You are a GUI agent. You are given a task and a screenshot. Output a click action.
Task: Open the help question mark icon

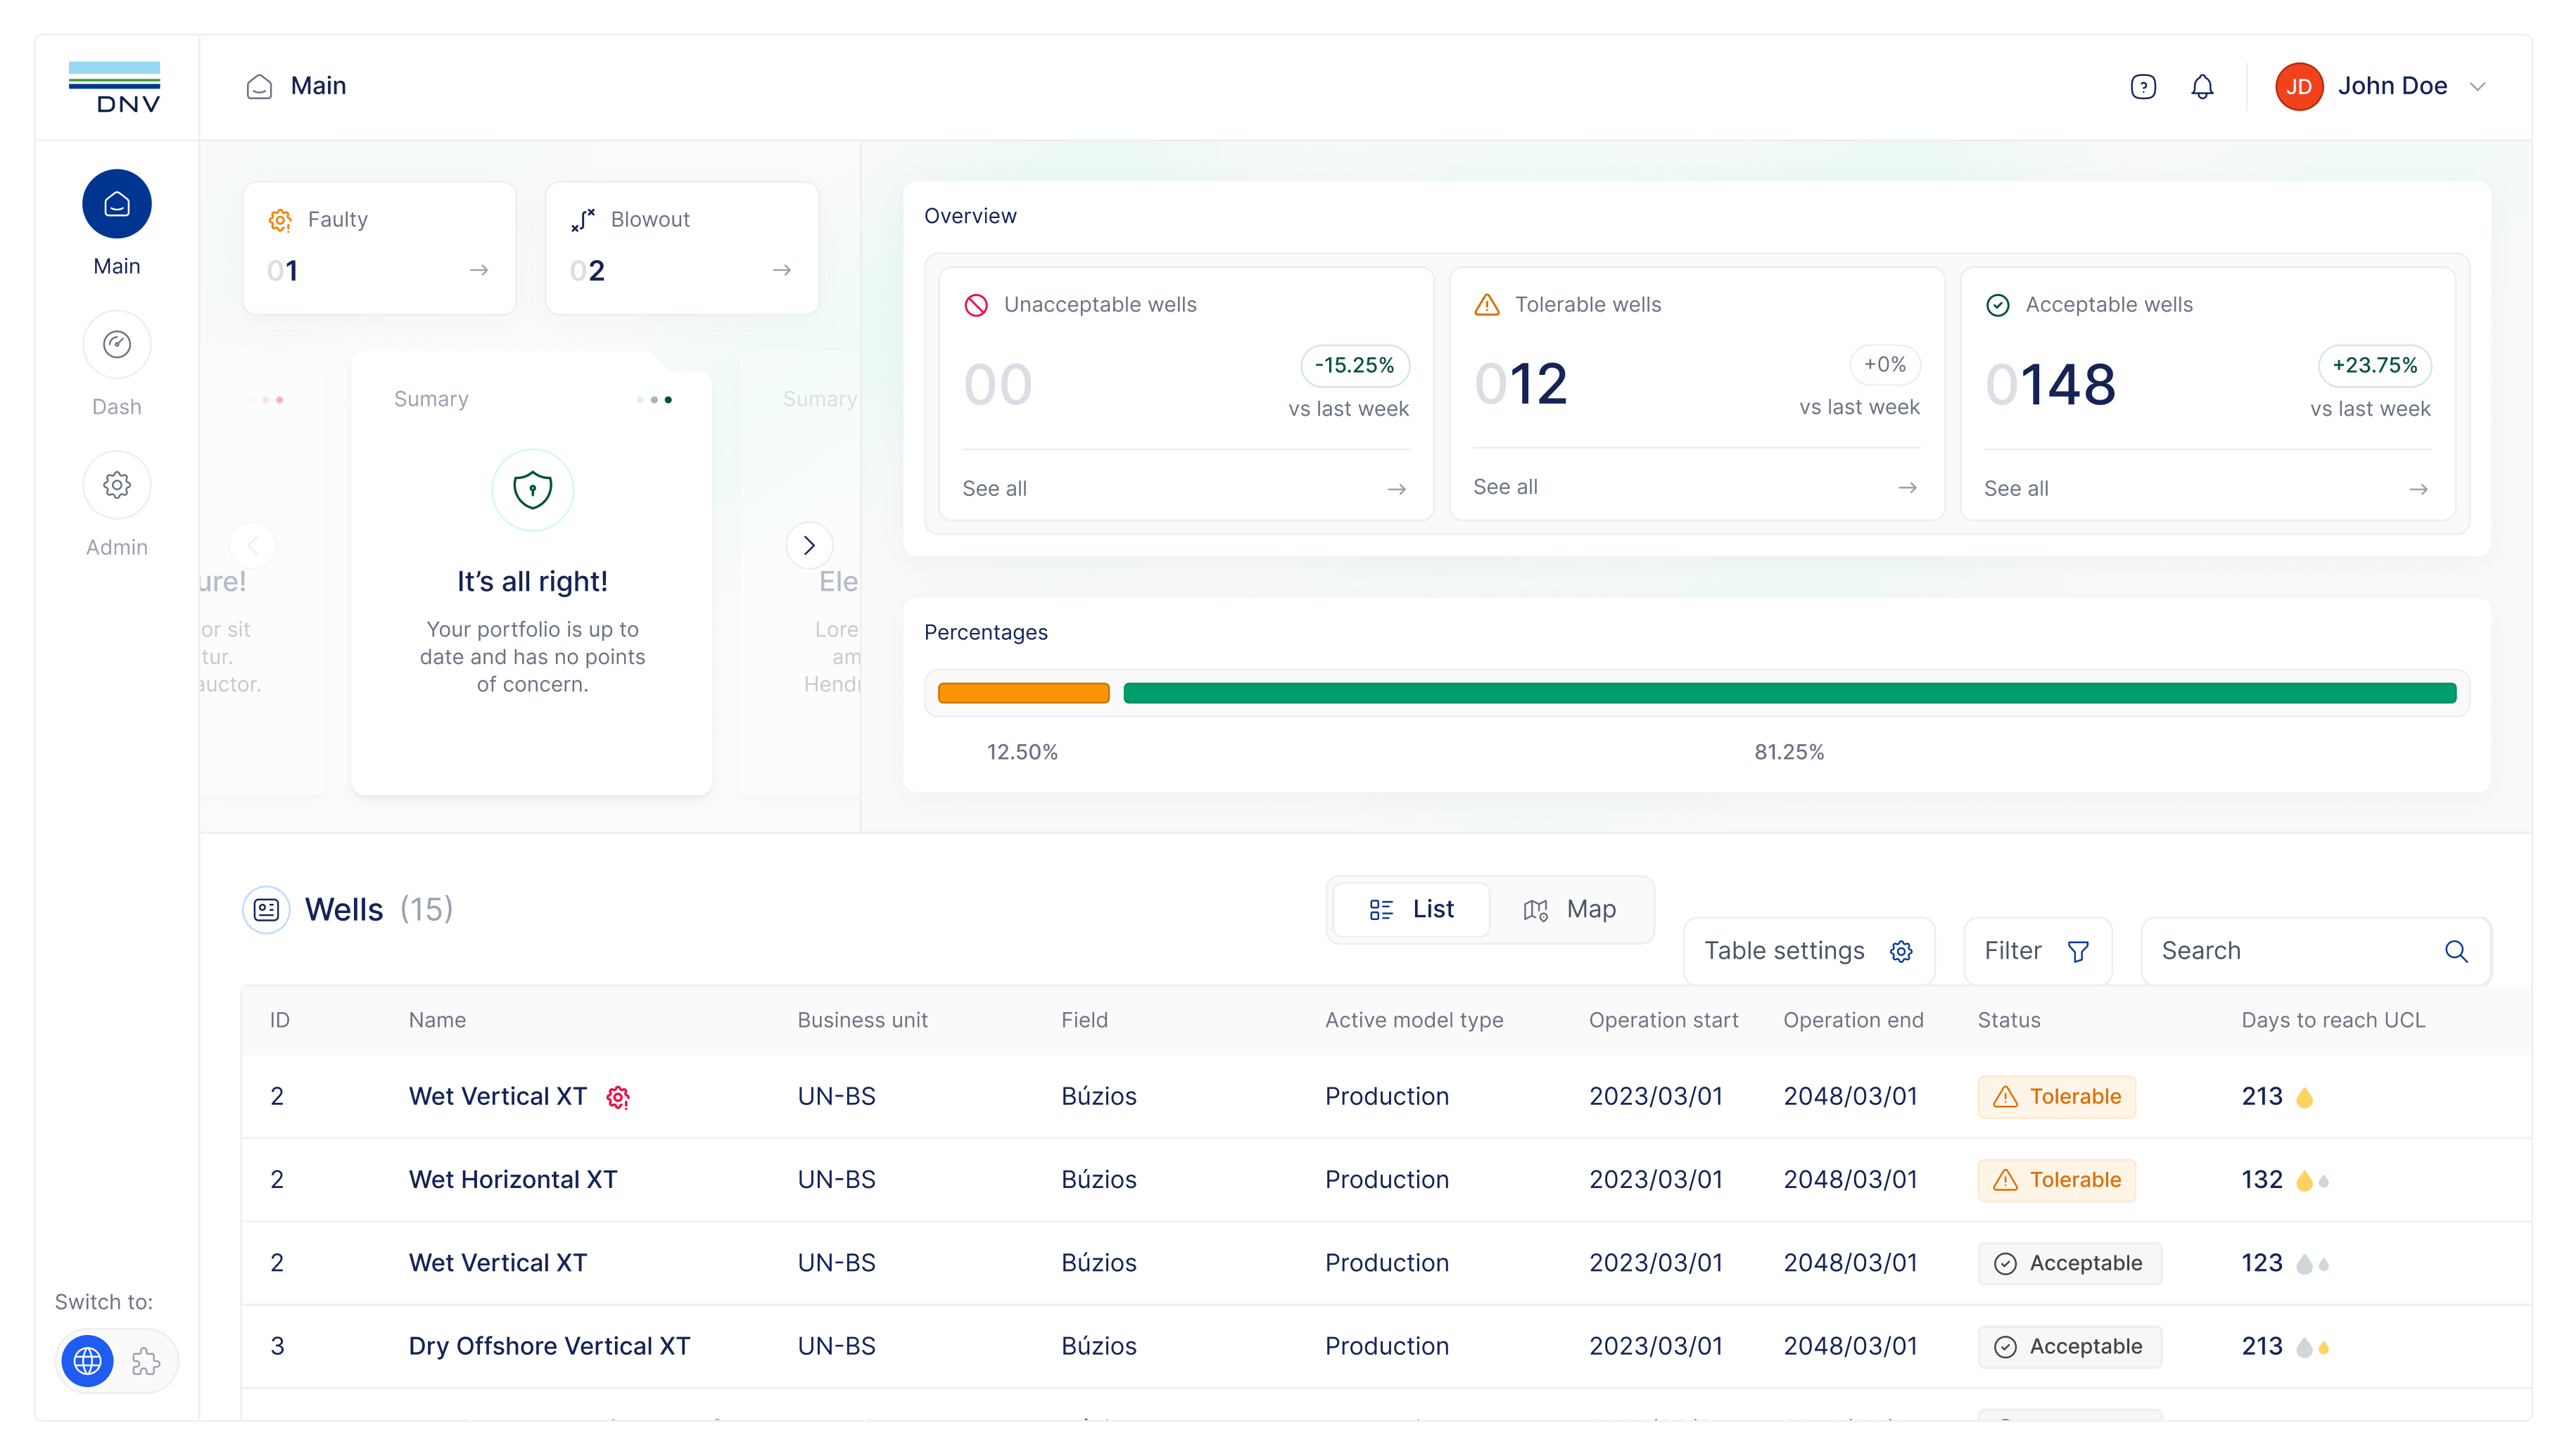pyautogui.click(x=2142, y=87)
